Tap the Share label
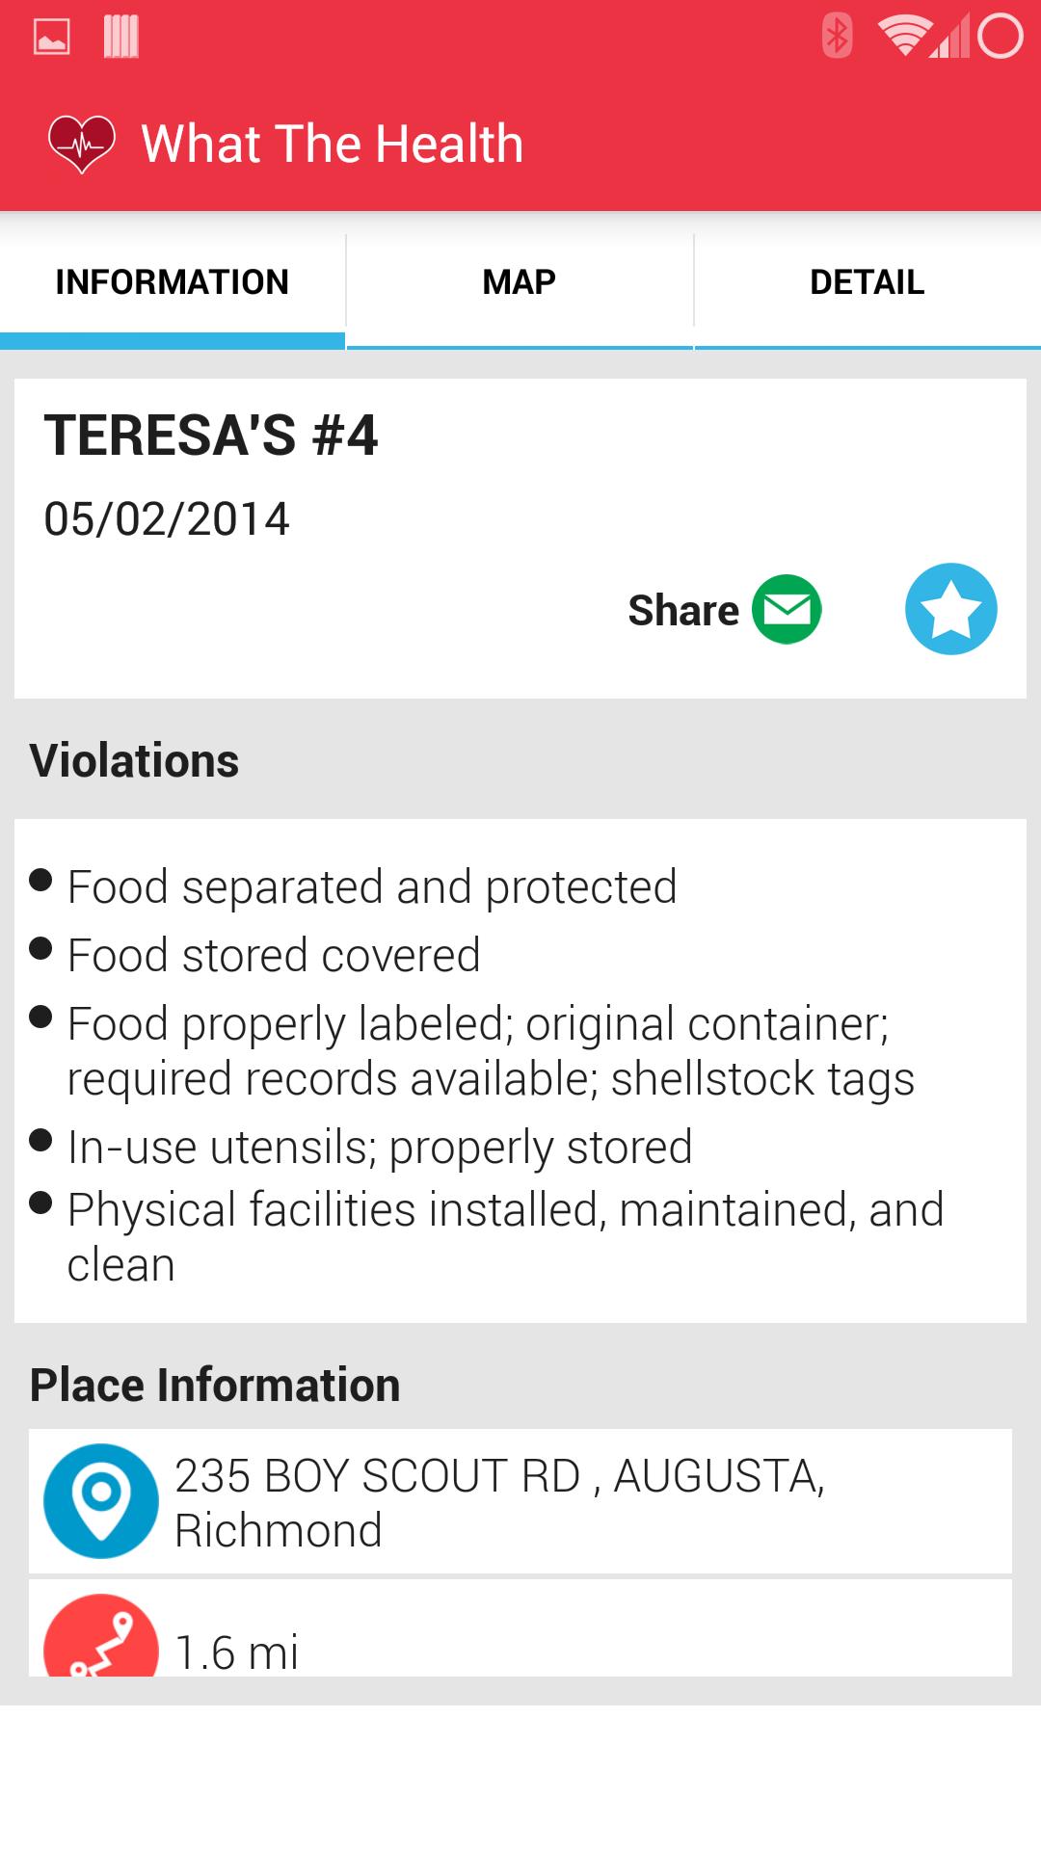 [x=683, y=610]
